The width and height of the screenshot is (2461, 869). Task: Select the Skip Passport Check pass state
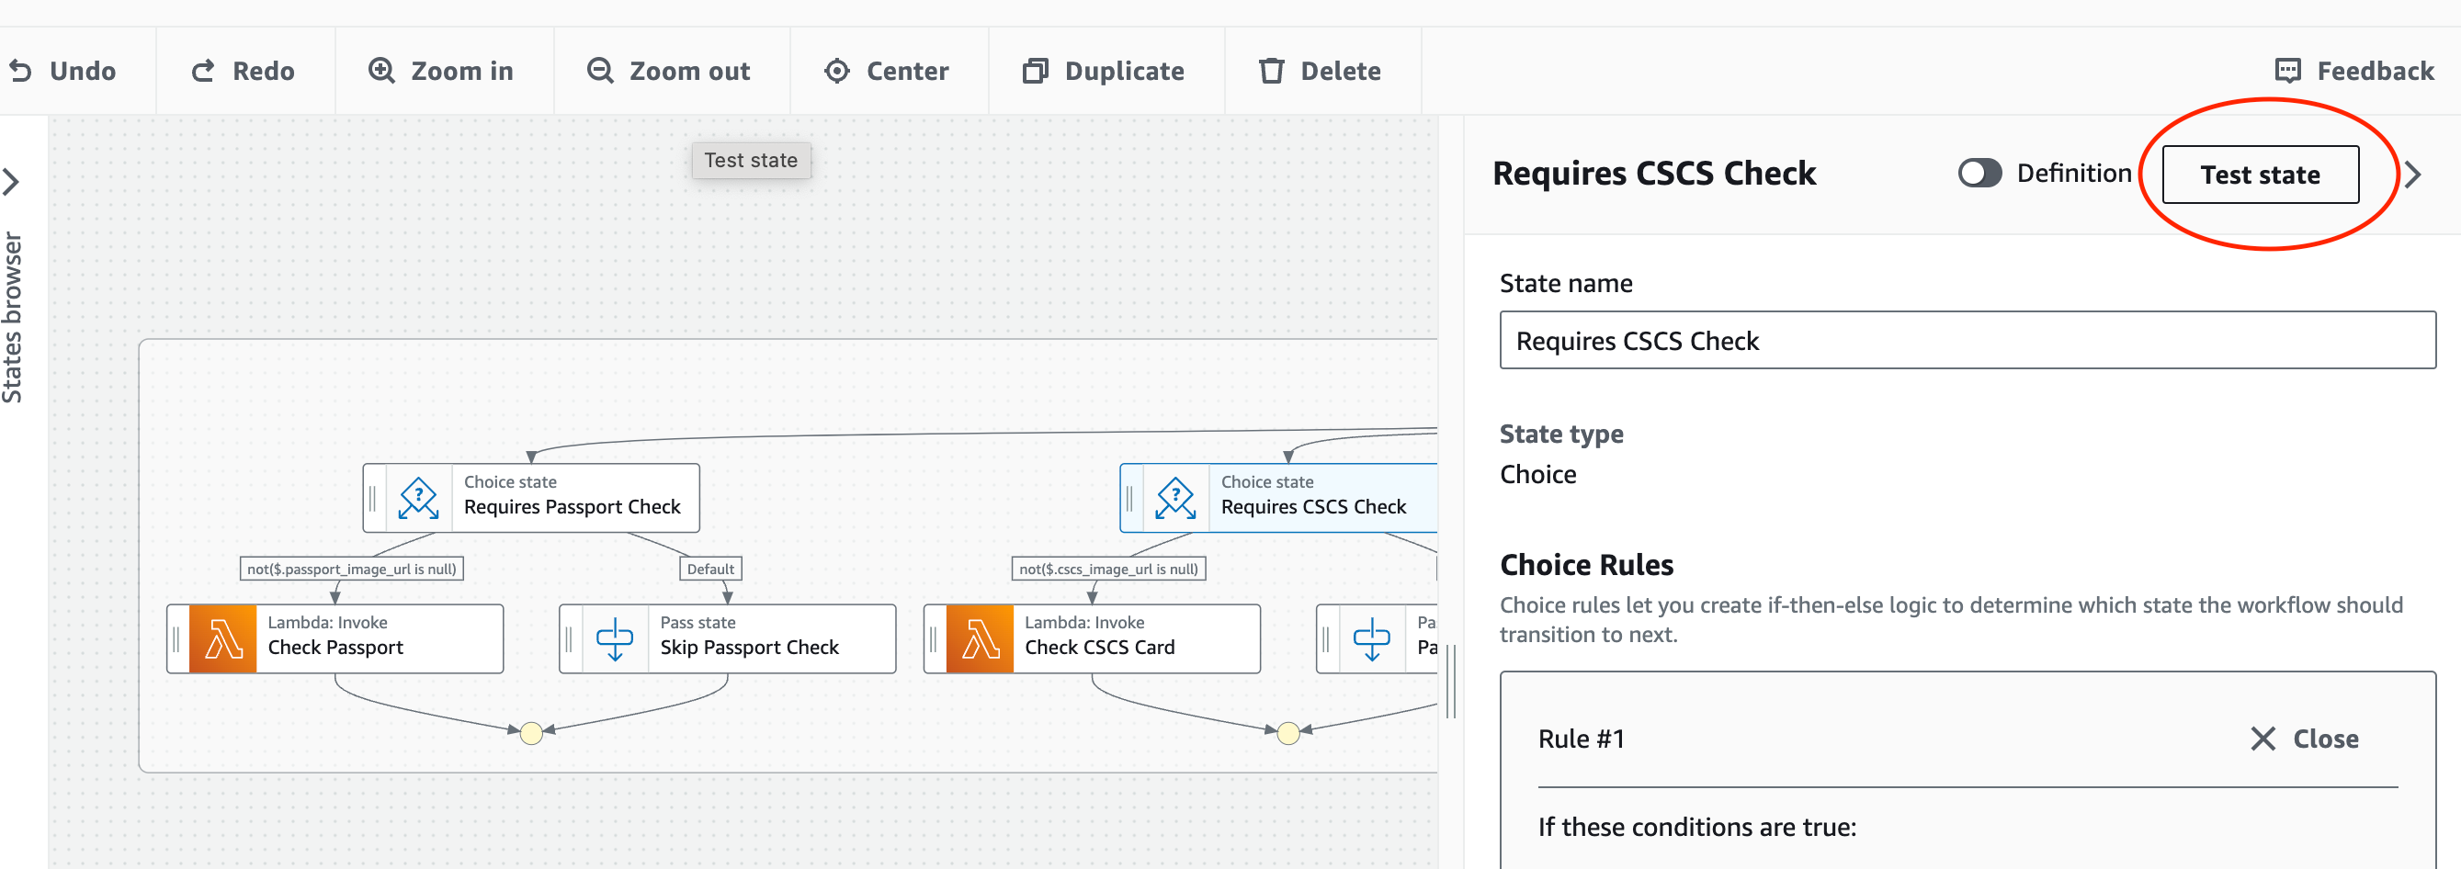tap(728, 638)
